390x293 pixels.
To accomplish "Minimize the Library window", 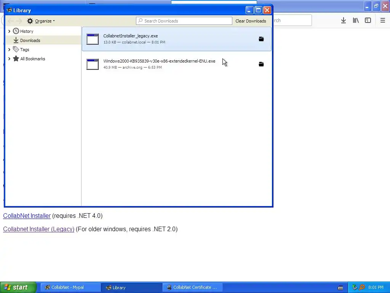I will click(x=249, y=10).
